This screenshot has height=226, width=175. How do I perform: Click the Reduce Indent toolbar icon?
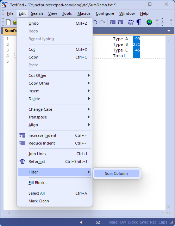[113, 22]
